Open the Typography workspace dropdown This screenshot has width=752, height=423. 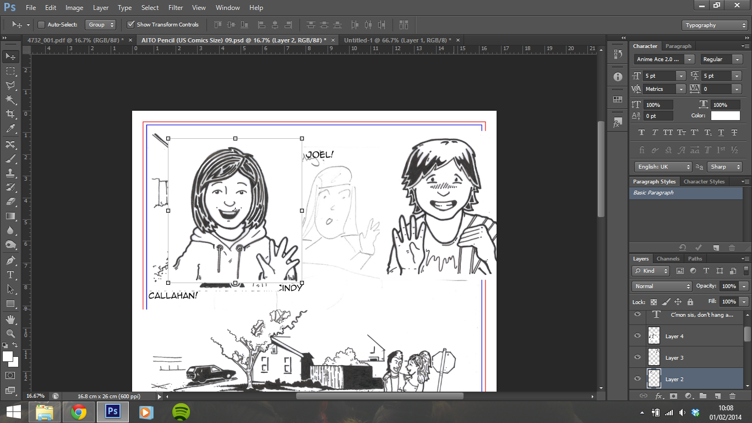[x=715, y=25]
